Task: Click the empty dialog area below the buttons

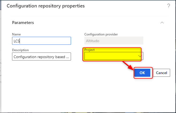Action: click(x=88, y=93)
